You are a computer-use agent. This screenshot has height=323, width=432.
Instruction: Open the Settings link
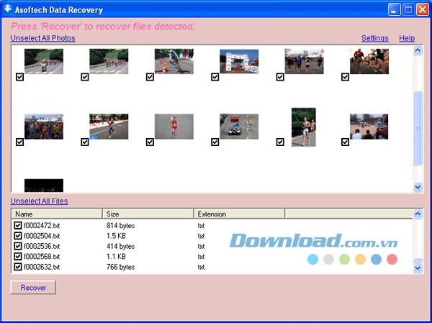(374, 38)
